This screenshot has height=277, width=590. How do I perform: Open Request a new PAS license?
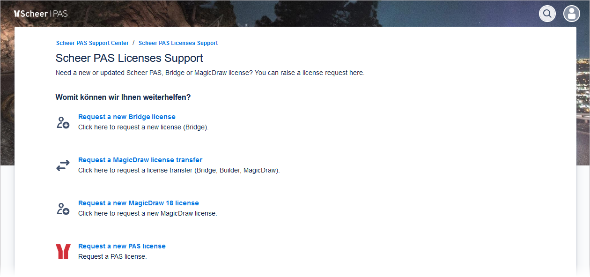point(122,246)
